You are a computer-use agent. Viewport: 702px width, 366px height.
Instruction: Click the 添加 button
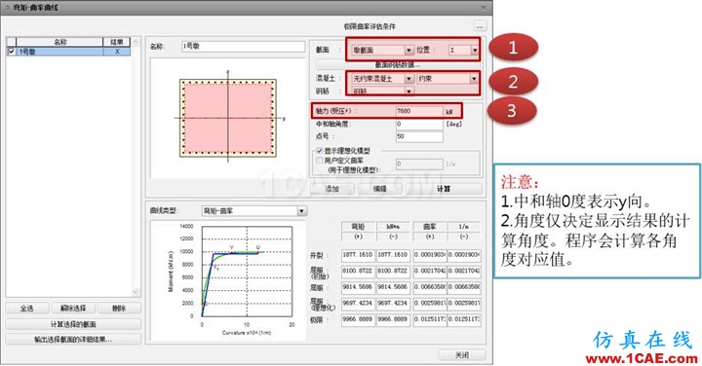[x=332, y=189]
